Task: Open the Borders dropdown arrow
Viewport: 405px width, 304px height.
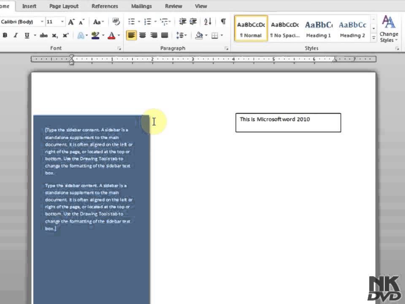Action: click(x=221, y=35)
